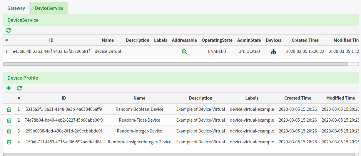Refresh the Device Profile list
This screenshot has width=361, height=156.
tap(19, 88)
